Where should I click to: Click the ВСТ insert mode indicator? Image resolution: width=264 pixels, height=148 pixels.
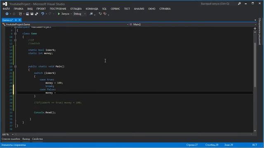pyautogui.click(x=255, y=145)
